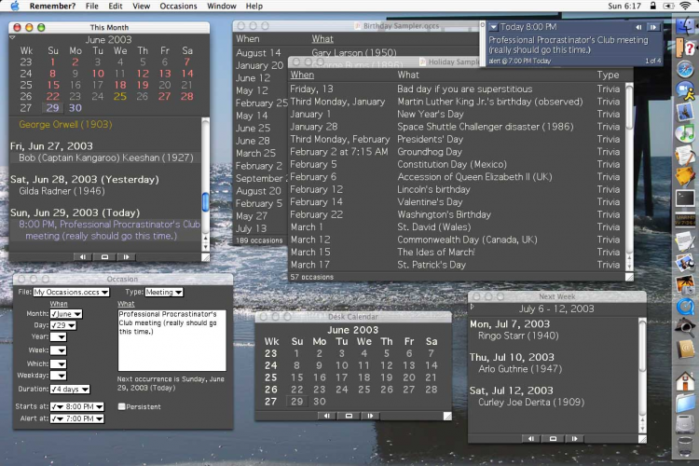
Task: Click the previous alert arrow in reminder popup
Action: click(x=639, y=27)
